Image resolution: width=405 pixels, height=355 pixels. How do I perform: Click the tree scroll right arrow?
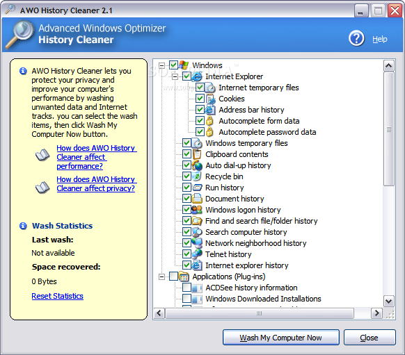pyautogui.click(x=377, y=313)
